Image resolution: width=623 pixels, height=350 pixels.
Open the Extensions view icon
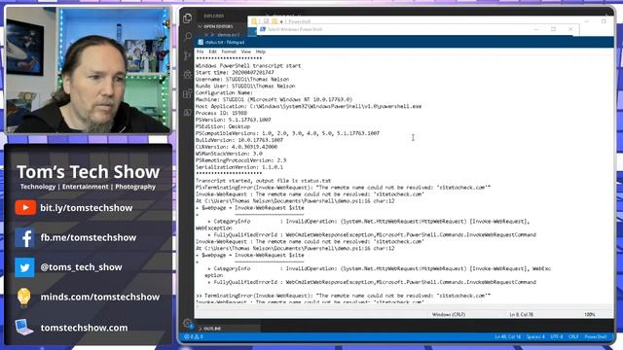[188, 93]
